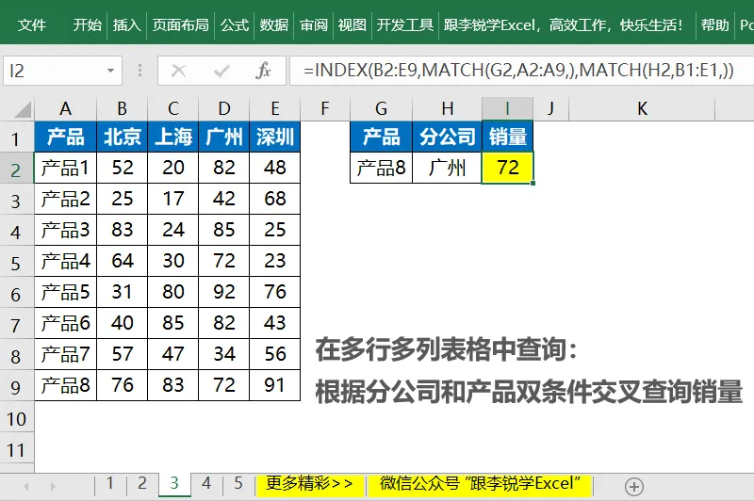
Task: Open the Name Box dropdown arrow
Action: point(110,71)
